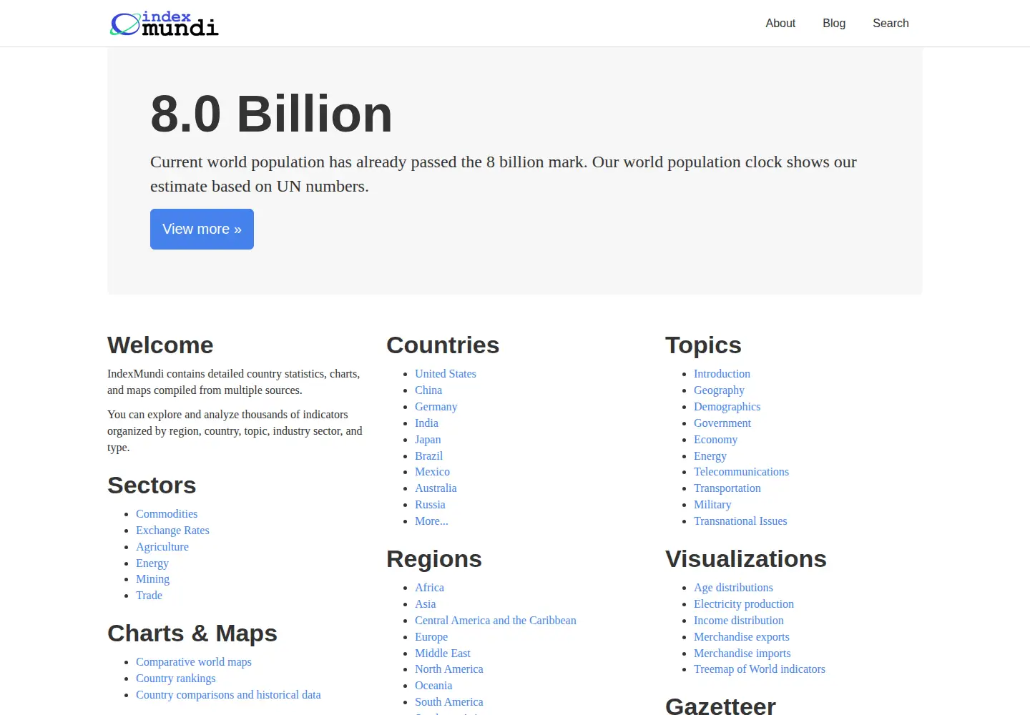
Task: Click the Merchandise exports link
Action: tap(742, 637)
